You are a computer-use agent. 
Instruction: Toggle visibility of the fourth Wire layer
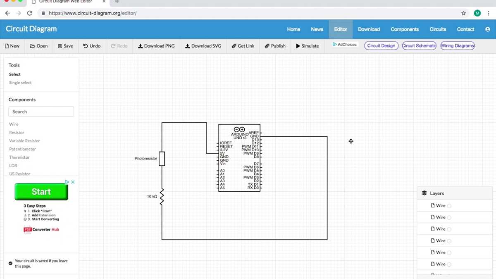coord(449,241)
